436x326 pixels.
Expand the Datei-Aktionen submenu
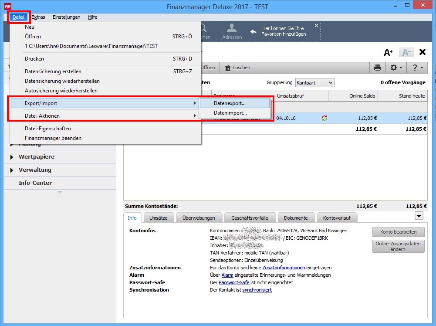(105, 116)
